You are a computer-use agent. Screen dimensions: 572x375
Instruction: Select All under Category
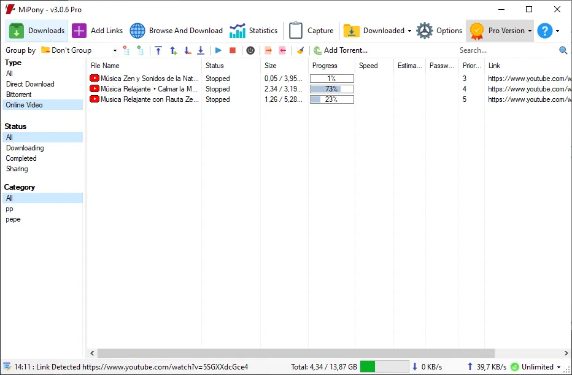[43, 198]
